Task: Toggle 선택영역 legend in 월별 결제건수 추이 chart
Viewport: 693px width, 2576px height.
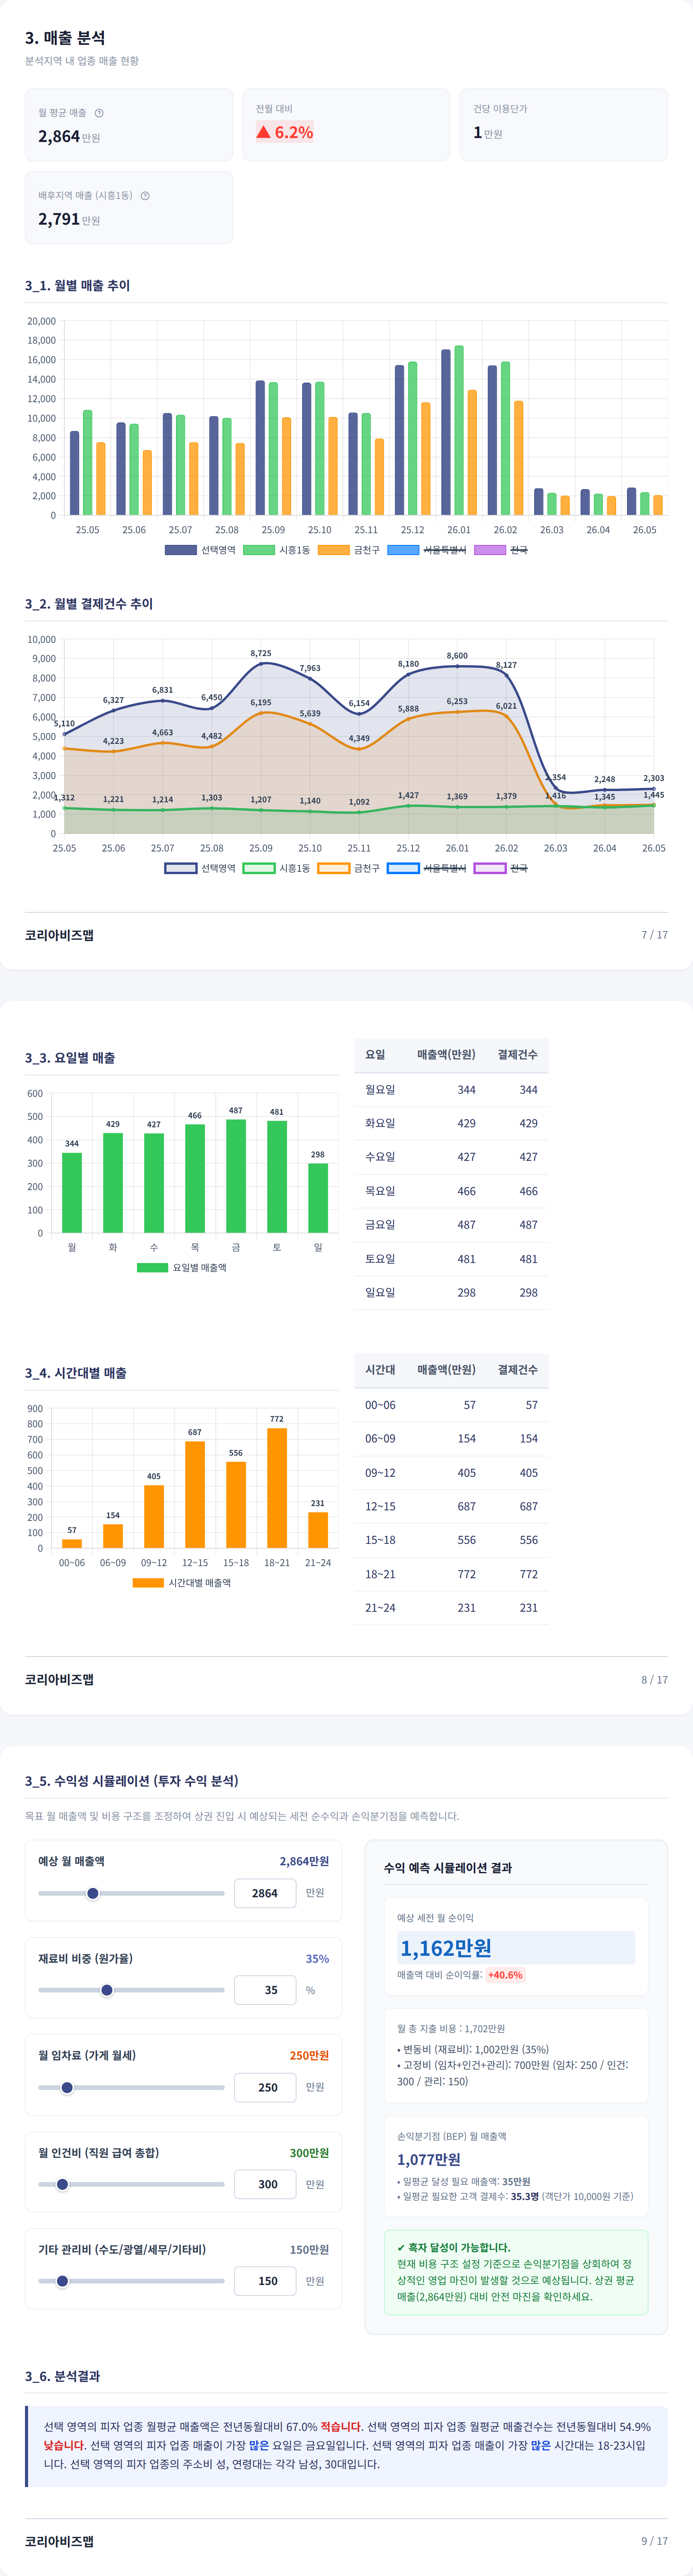Action: (200, 868)
